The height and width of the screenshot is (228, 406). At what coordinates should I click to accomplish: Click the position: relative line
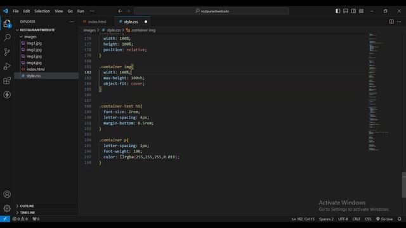tap(125, 49)
